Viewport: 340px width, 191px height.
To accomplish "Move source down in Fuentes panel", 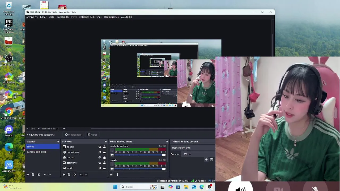I will [x=86, y=175].
